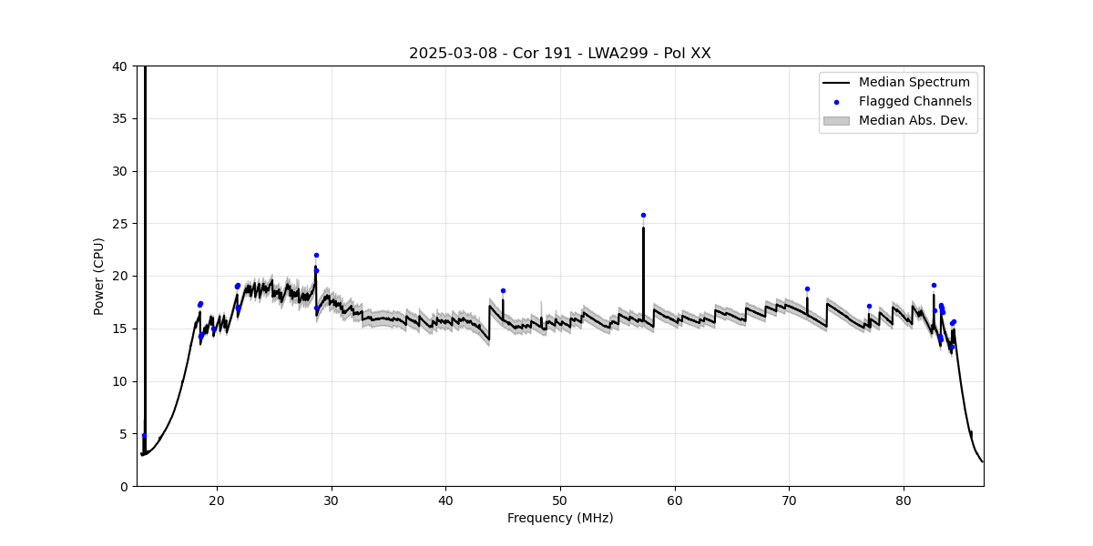Screen dimensions: 1093x546
Task: Click the black Median Spectrum legend line
Action: [x=836, y=83]
